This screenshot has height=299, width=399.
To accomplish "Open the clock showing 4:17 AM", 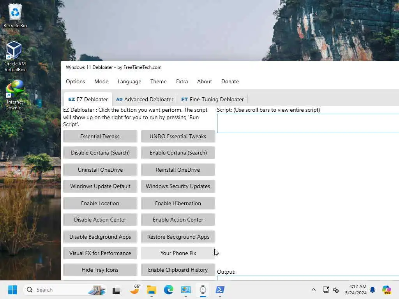I will tap(356, 290).
